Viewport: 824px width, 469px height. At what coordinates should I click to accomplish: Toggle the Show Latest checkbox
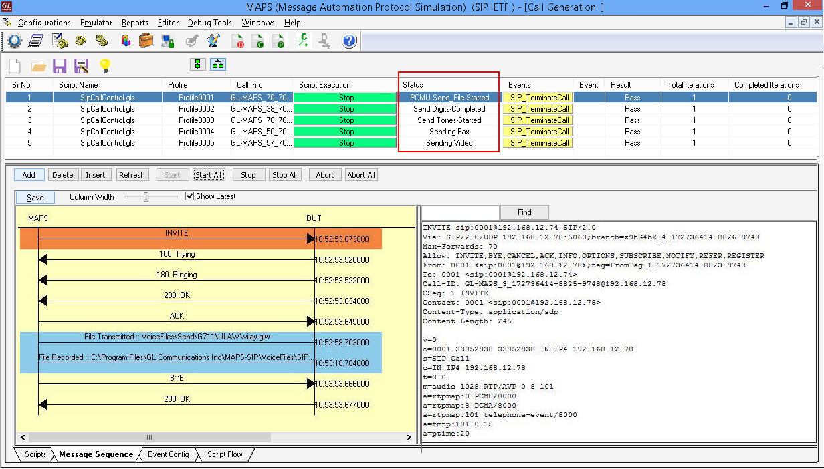189,196
